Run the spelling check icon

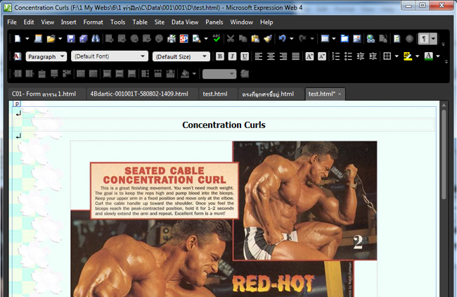(x=216, y=39)
